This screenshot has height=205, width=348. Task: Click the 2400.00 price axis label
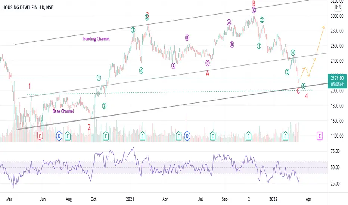pos(337,61)
